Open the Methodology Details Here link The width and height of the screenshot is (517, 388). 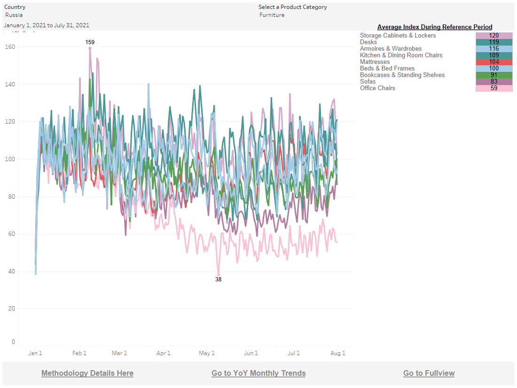pyautogui.click(x=87, y=373)
